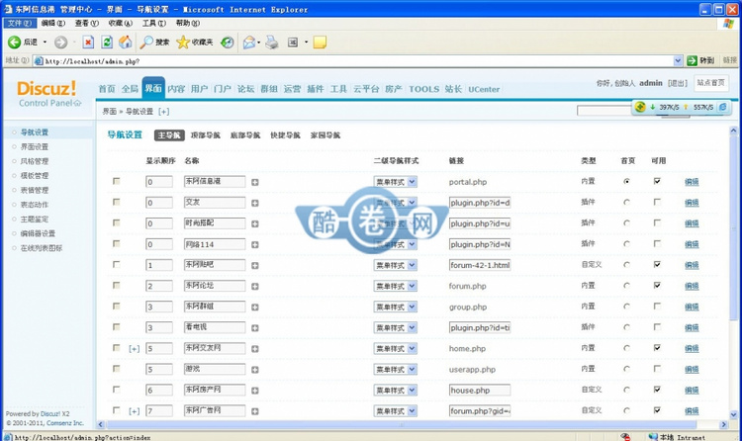Click the down arrow of vertical scrollbar
The image size is (742, 441).
tap(733, 415)
